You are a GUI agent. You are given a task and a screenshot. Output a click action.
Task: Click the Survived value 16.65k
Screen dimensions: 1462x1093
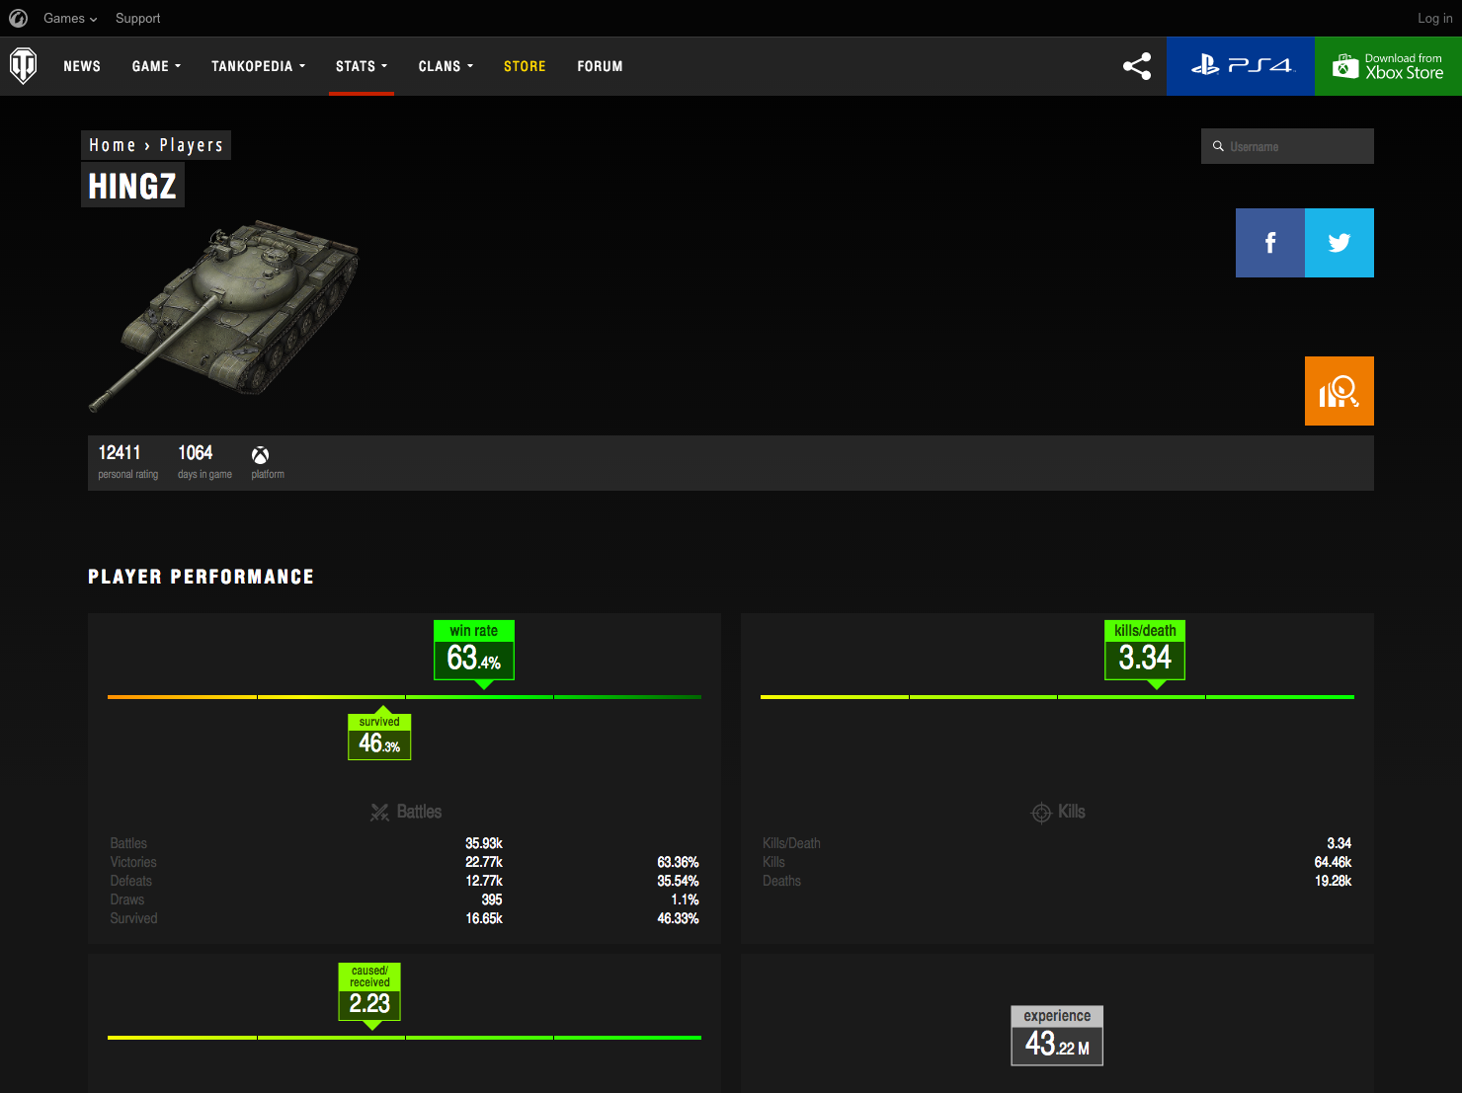(x=484, y=918)
